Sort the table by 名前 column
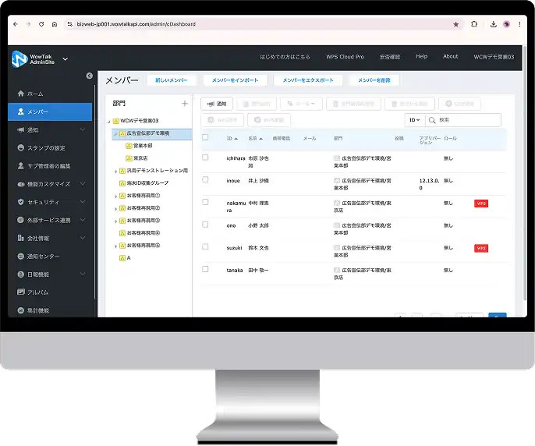Screen dimensions: 535x446 tap(255, 139)
